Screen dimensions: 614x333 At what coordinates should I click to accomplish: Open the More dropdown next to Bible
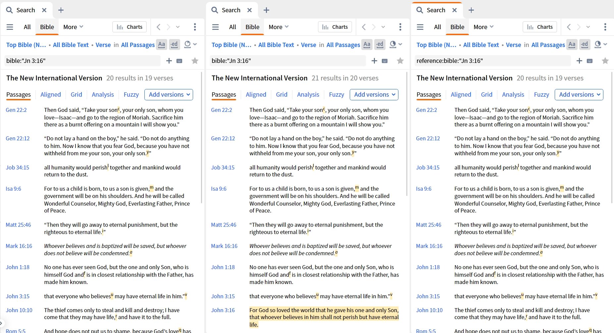(73, 27)
